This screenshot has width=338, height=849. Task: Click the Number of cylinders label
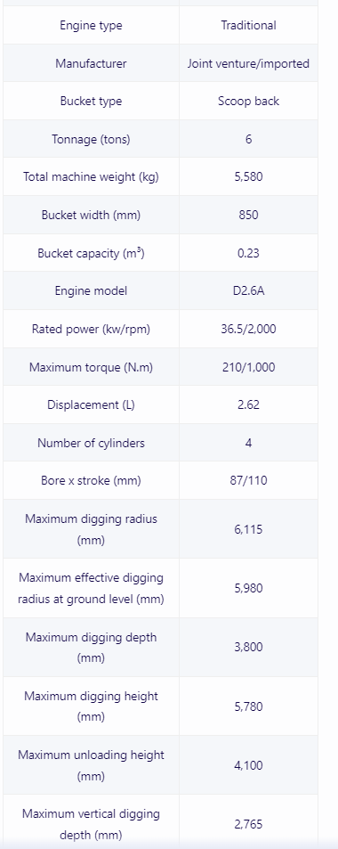[91, 443]
